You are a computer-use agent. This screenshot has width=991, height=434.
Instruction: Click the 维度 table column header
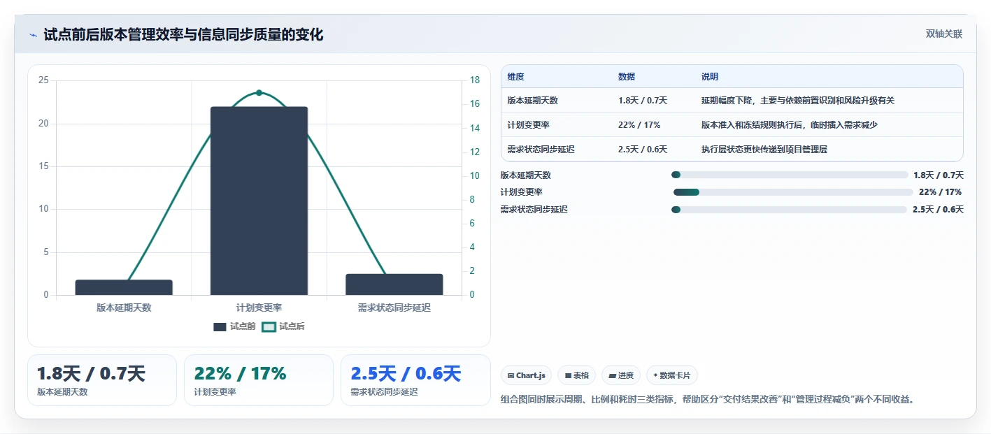pos(516,77)
